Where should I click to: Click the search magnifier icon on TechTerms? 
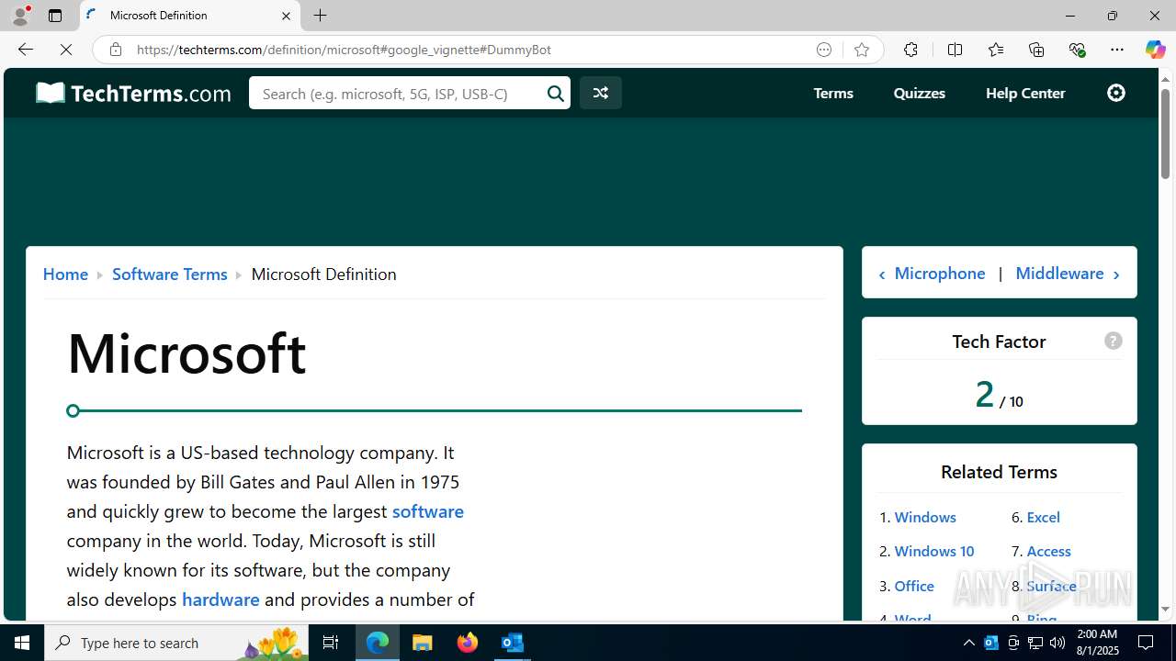(x=556, y=93)
